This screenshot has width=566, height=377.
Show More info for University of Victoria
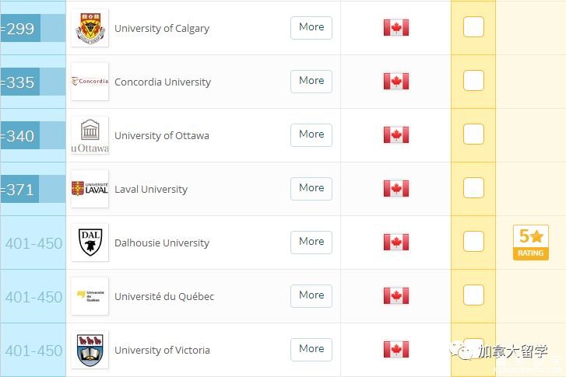coord(311,349)
